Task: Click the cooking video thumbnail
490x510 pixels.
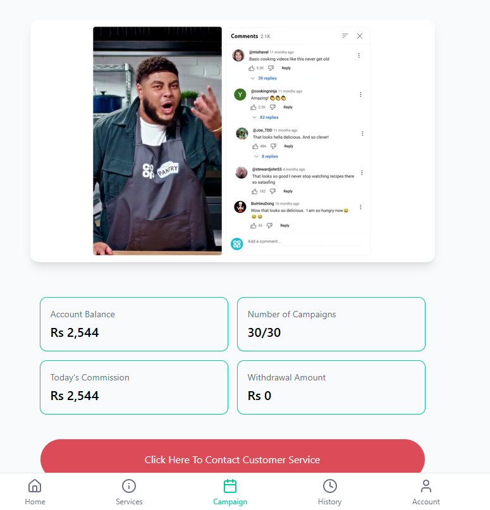Action: tap(157, 141)
